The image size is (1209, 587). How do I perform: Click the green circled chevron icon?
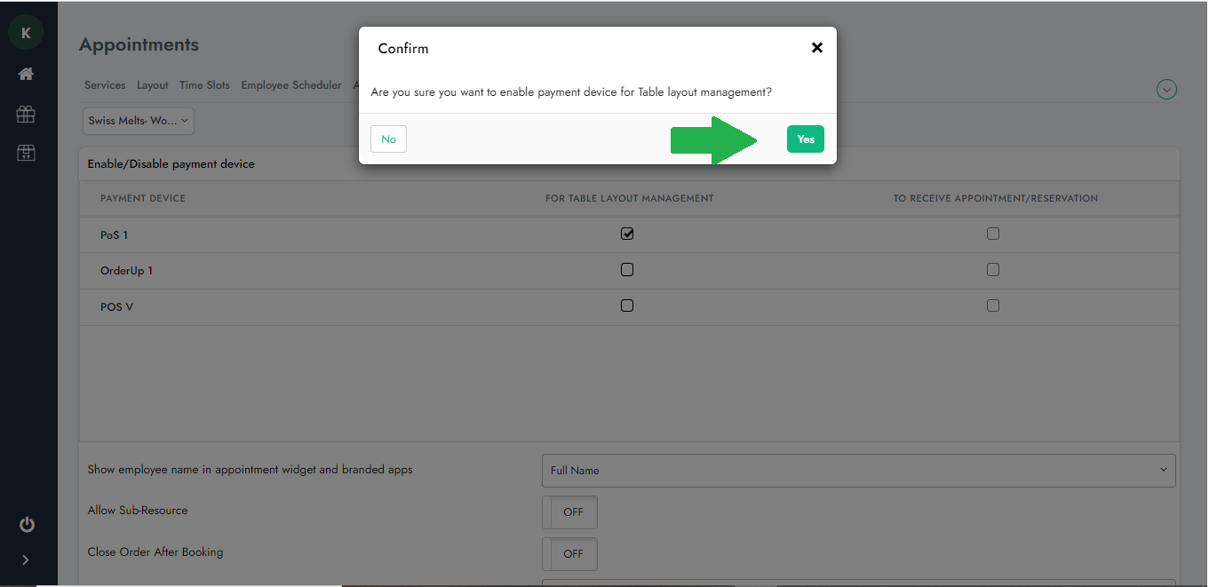(x=1166, y=89)
